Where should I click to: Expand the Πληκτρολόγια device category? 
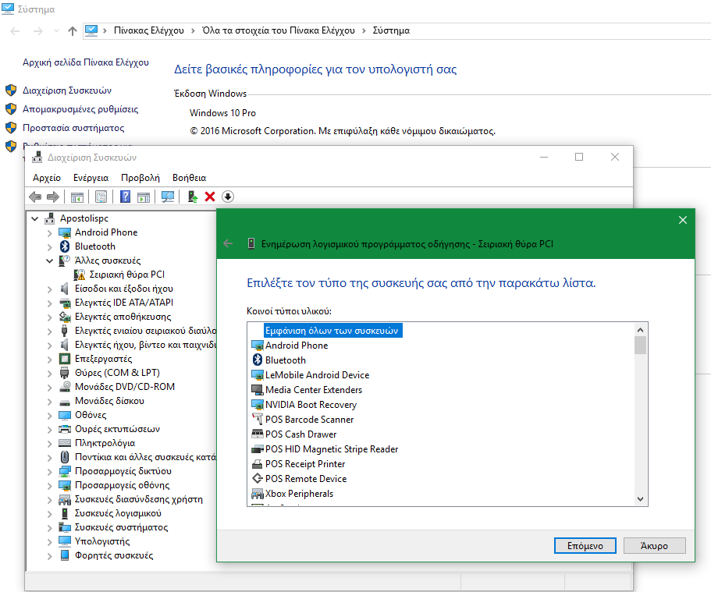(50, 443)
